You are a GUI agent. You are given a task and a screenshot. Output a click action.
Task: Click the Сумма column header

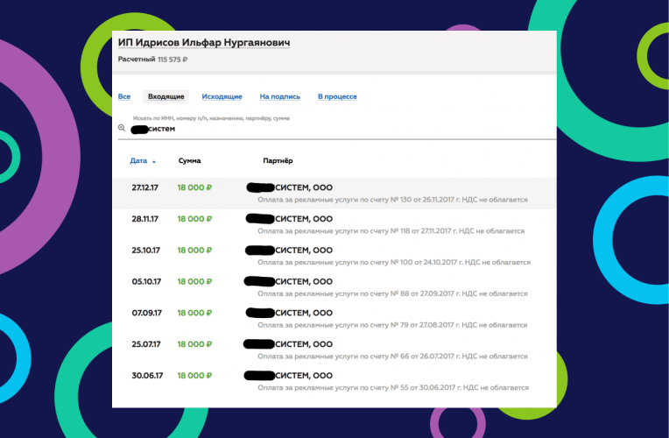pyautogui.click(x=189, y=160)
